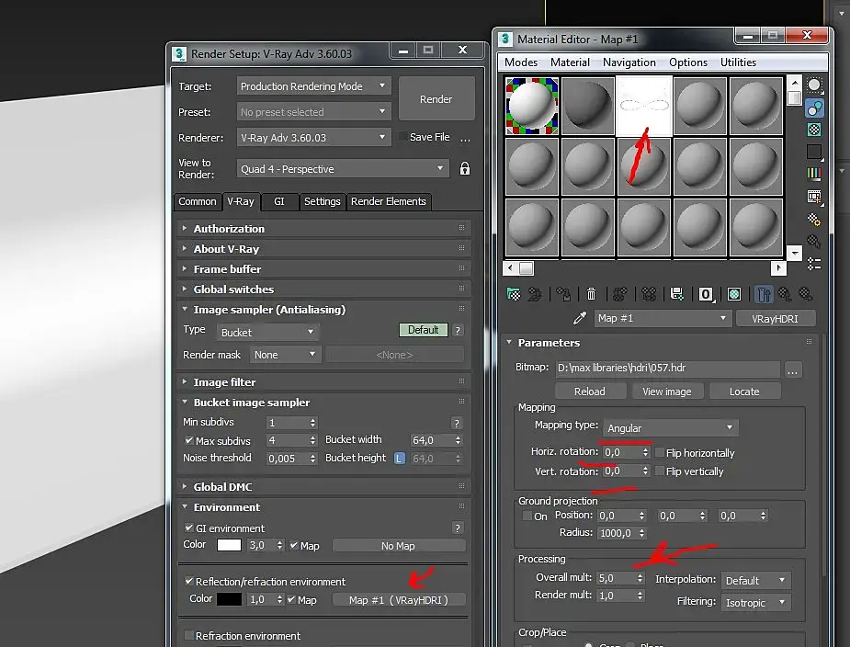Image resolution: width=850 pixels, height=647 pixels.
Task: Toggle the Reflection environment Map checkbox
Action: pyautogui.click(x=291, y=599)
